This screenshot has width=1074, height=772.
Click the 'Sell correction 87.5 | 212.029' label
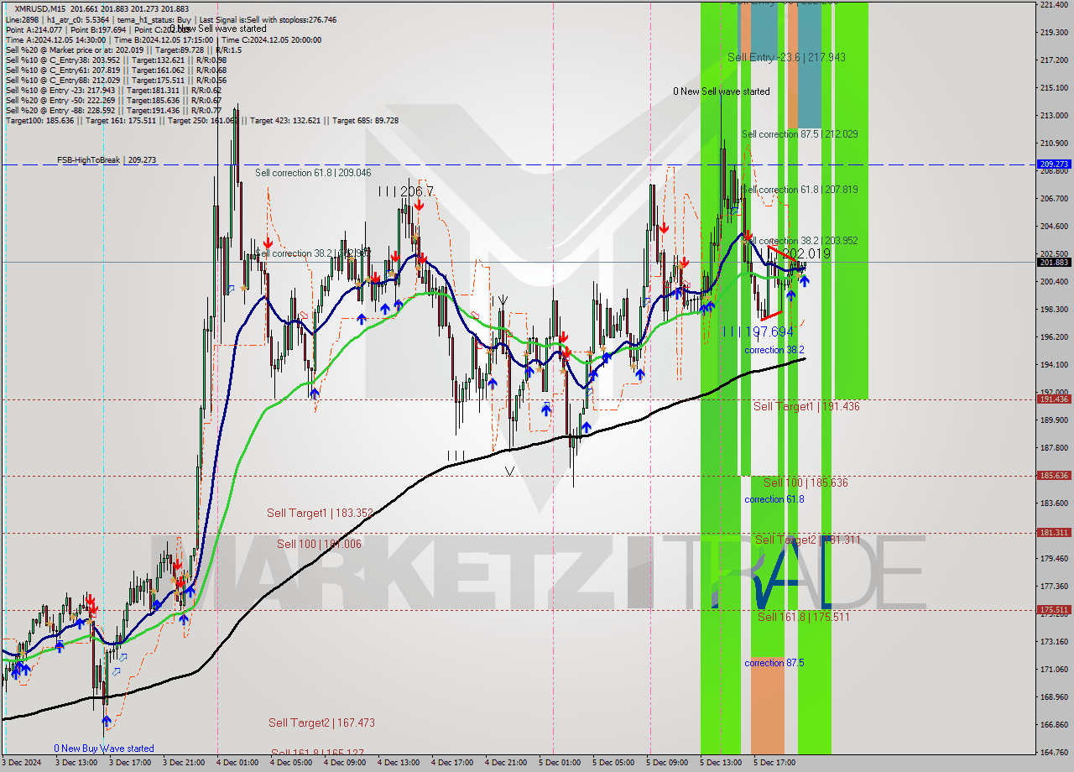tap(800, 133)
